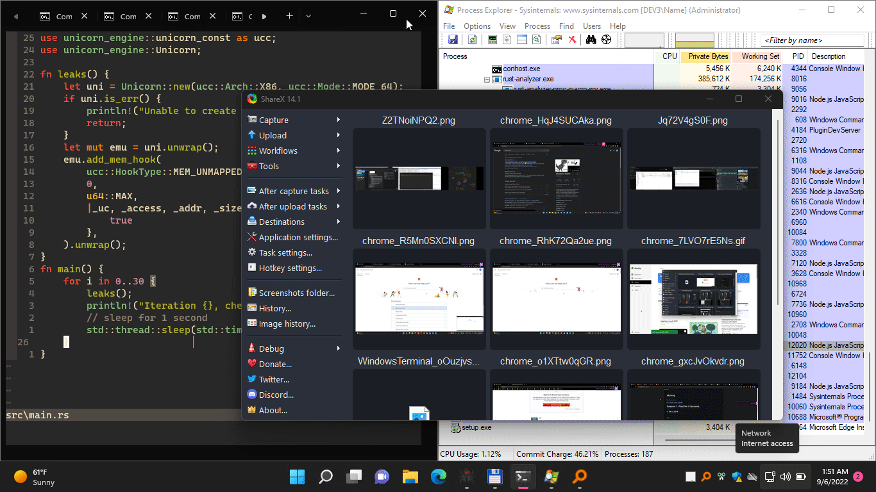Screen dimensions: 876x492
Task: Open File Explorer from taskbar
Action: 410,477
